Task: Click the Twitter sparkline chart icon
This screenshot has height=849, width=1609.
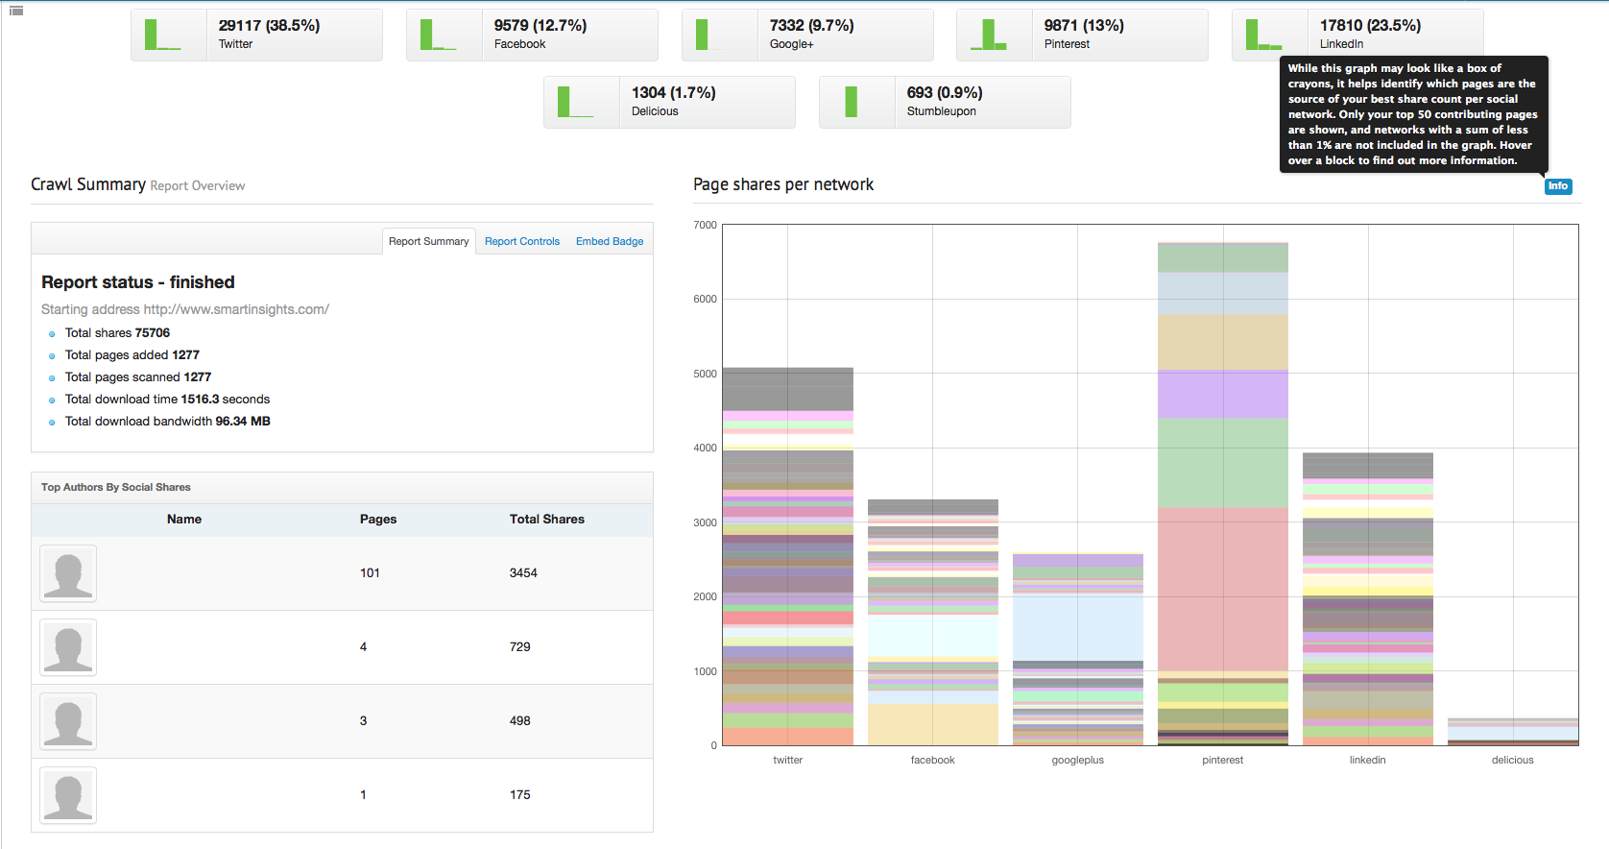Action: point(163,35)
